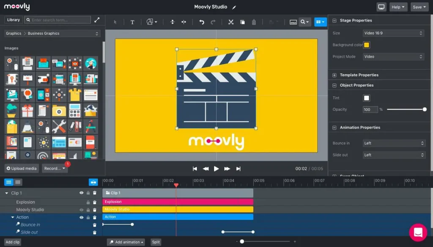This screenshot has width=433, height=247.
Task: Delete the Slide out animation
Action: pyautogui.click(x=95, y=232)
